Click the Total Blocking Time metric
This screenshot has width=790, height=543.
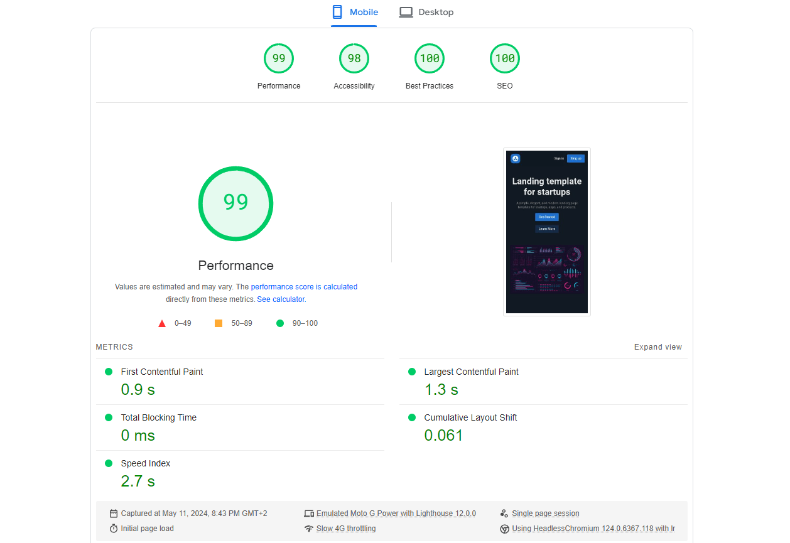pos(159,417)
